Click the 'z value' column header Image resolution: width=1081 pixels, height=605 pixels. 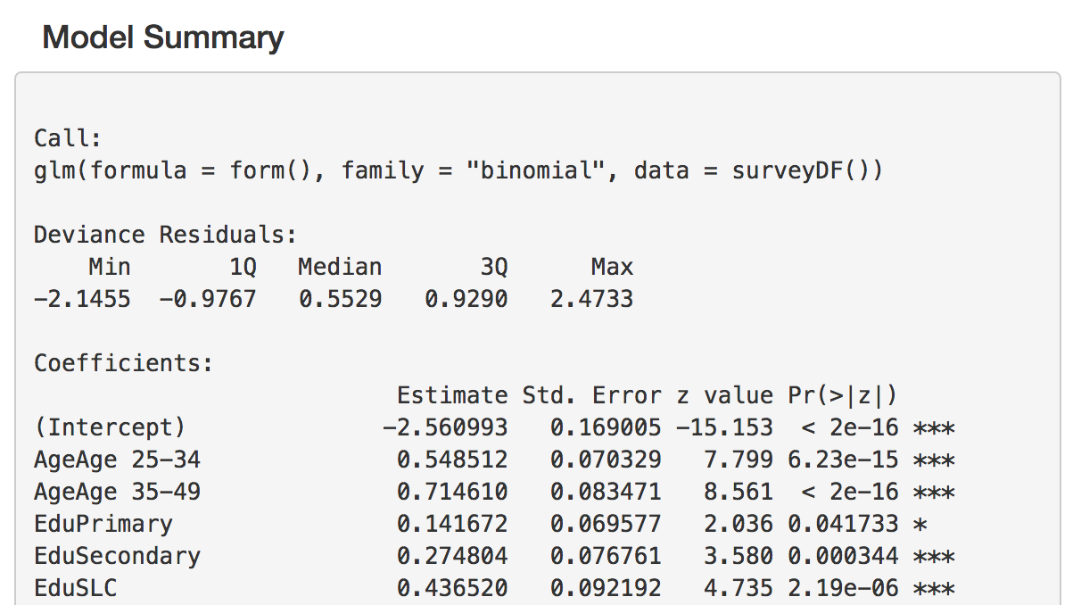point(723,395)
